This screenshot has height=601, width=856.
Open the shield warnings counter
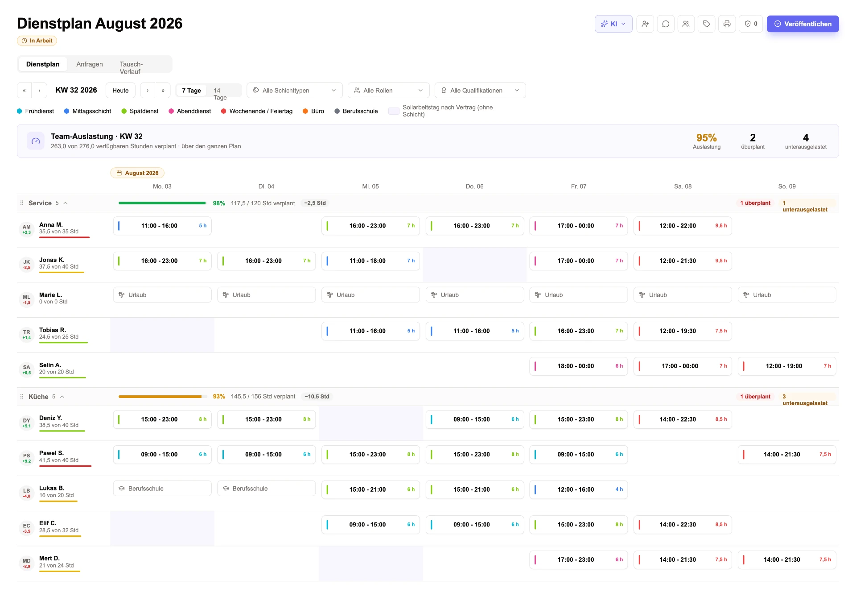coord(751,24)
